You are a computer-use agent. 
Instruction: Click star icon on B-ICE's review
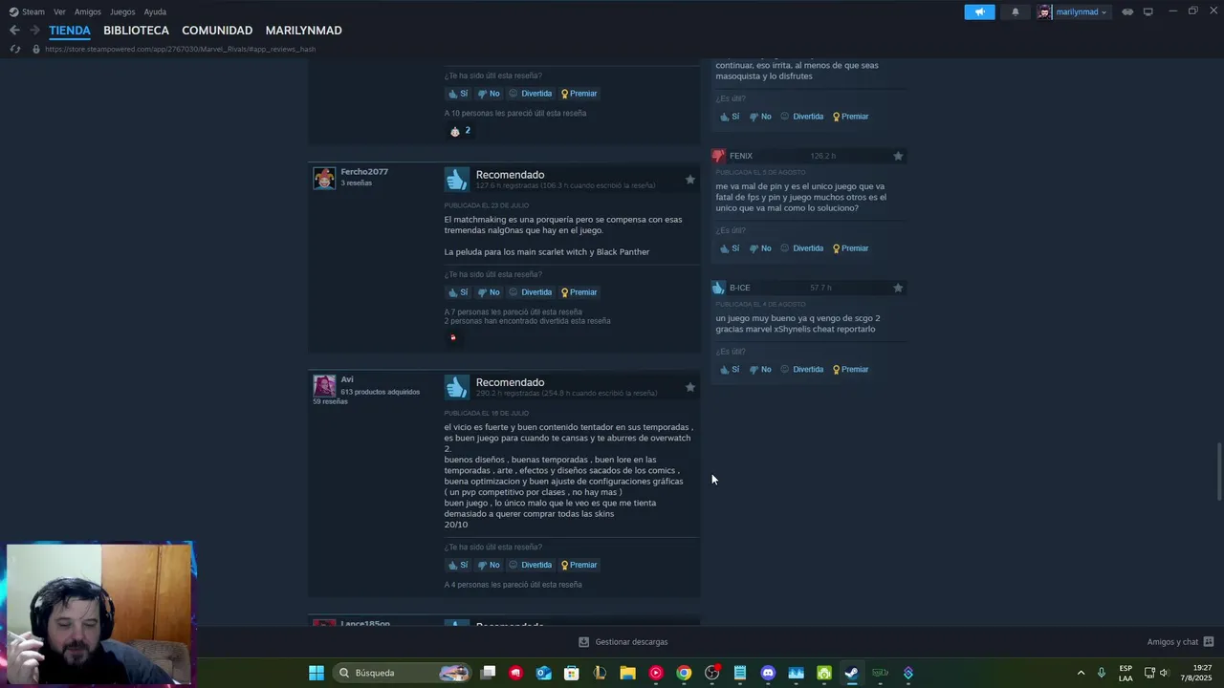coord(898,288)
